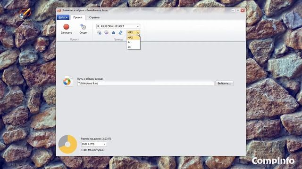This screenshot has height=169, width=302.
Task: Click the eject tray icon
Action: tap(113, 32)
